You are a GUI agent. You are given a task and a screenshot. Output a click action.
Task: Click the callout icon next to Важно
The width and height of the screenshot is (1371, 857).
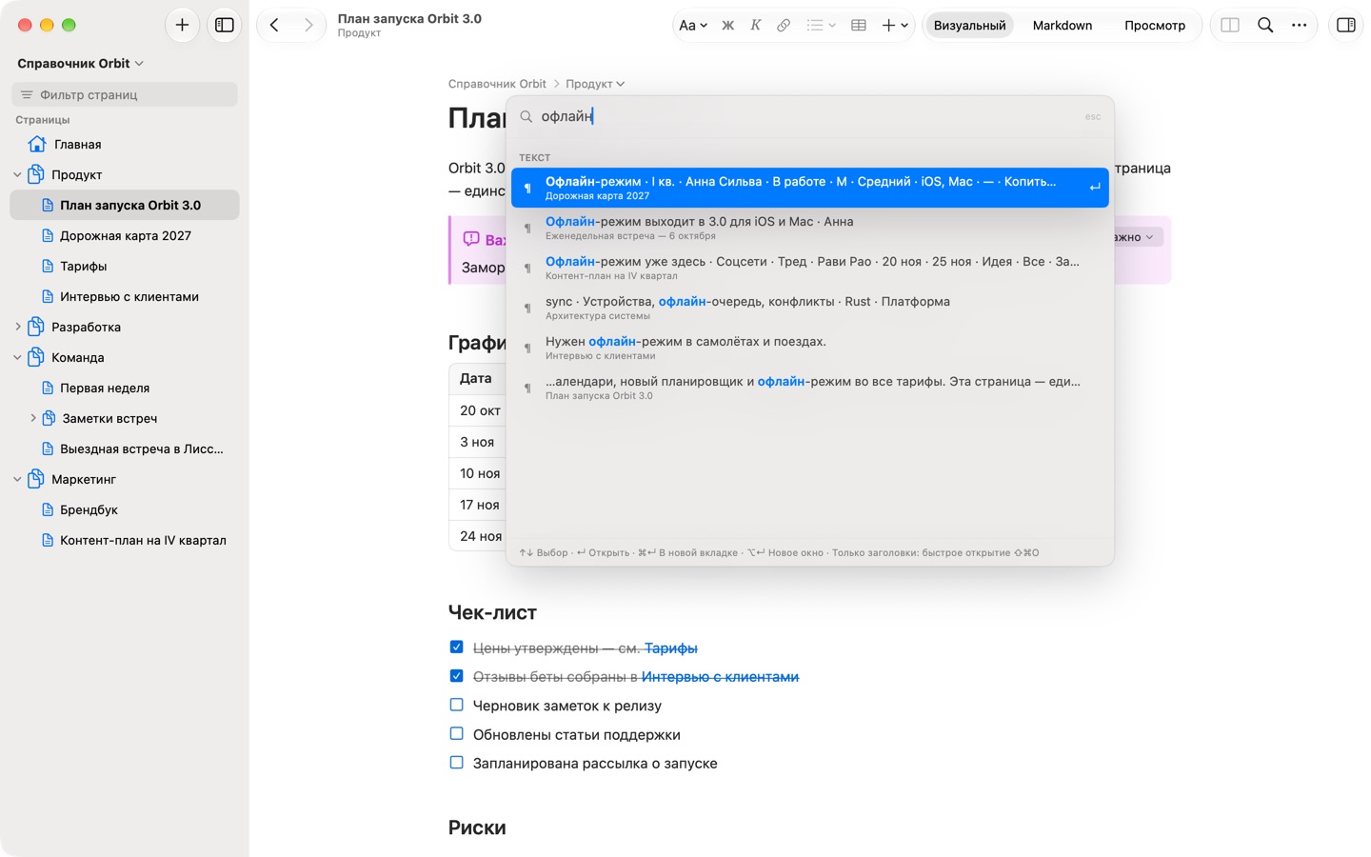click(471, 239)
